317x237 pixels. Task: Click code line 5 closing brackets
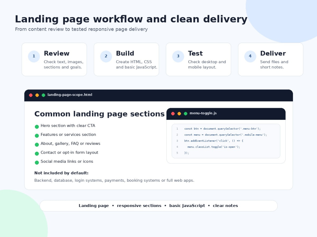[x=187, y=153]
